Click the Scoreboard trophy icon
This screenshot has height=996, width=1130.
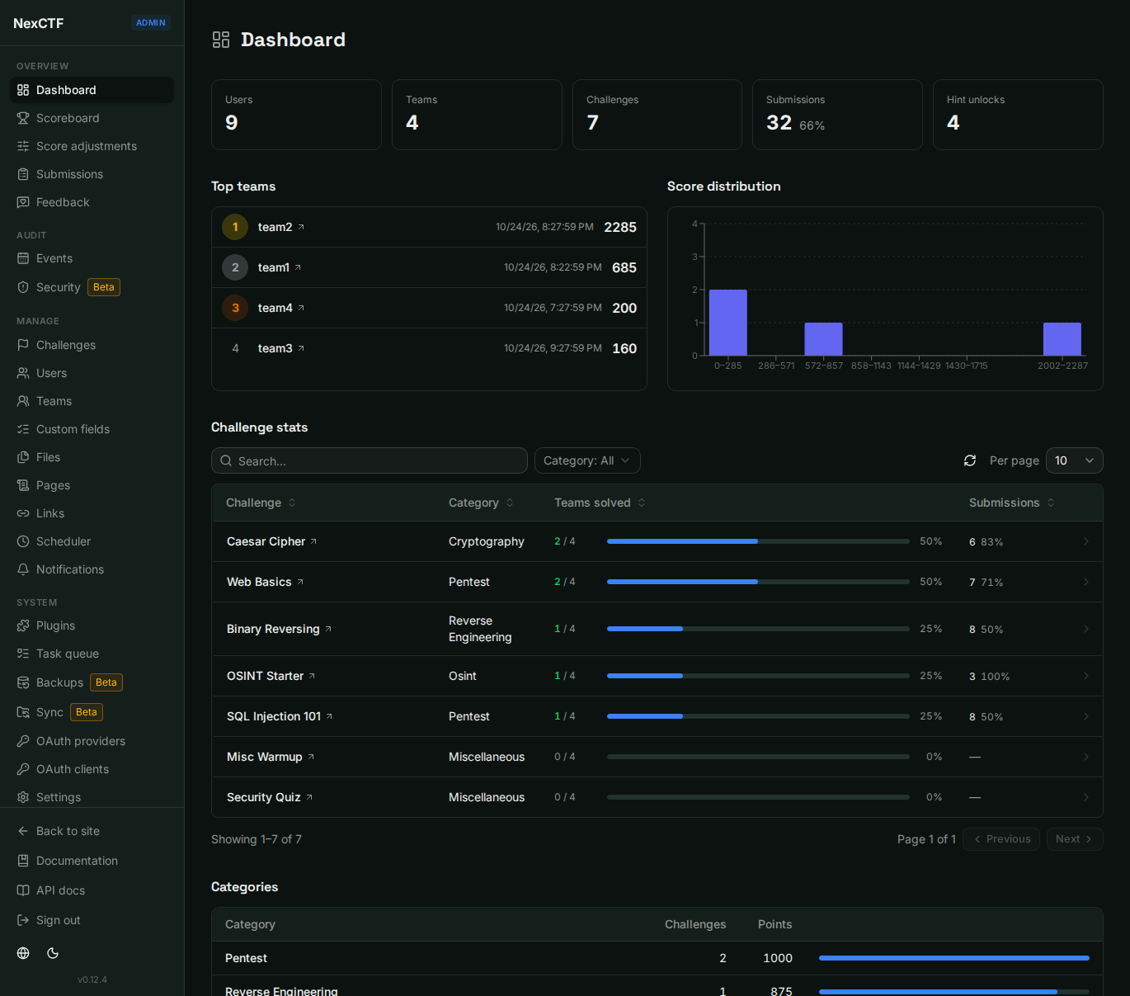[x=23, y=118]
